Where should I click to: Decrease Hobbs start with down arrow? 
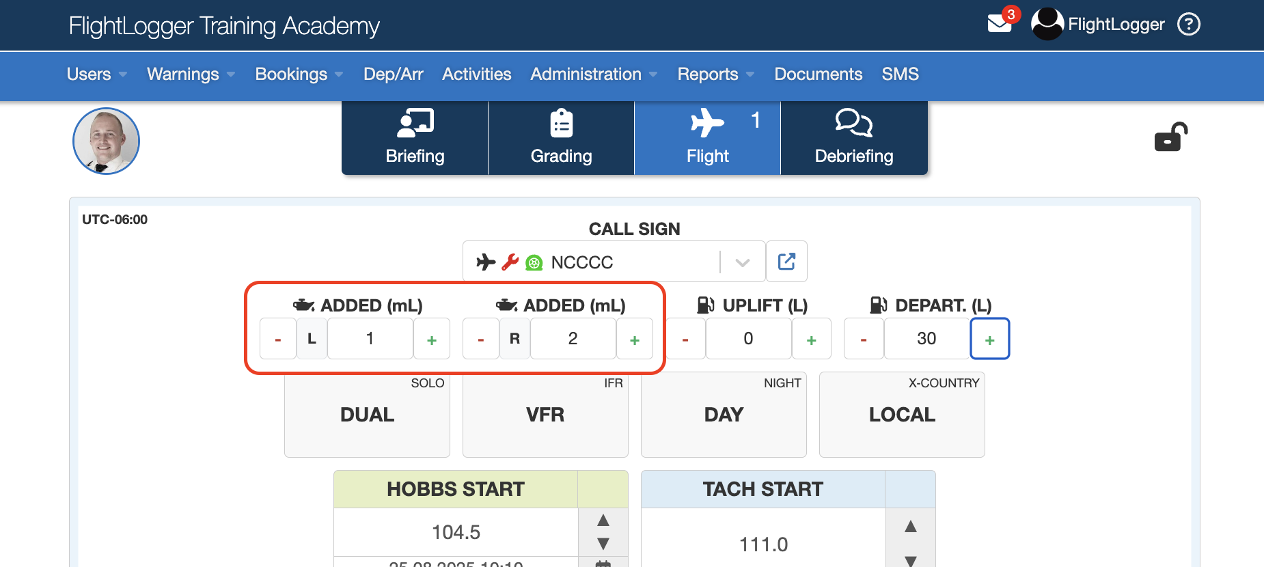tap(603, 544)
